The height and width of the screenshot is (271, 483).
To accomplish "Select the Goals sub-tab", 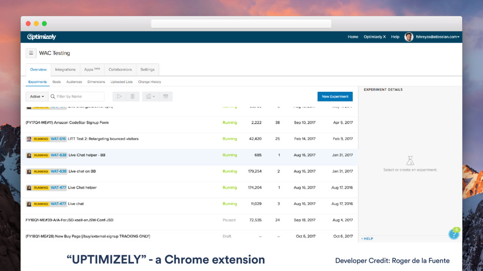I will 57,82.
